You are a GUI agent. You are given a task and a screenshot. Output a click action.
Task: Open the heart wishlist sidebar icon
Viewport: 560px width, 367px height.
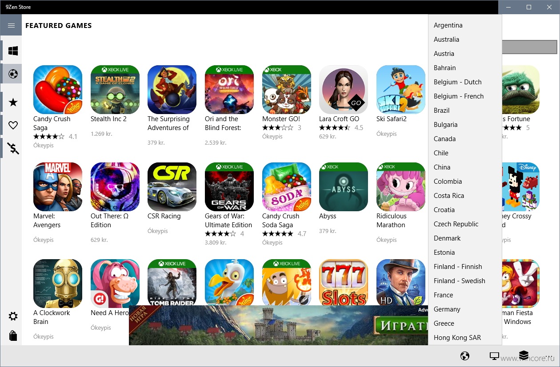(13, 125)
